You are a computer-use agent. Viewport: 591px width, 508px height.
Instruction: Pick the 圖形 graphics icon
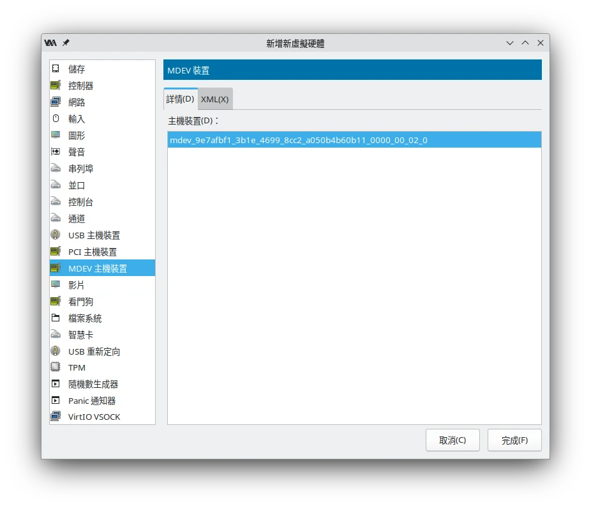(x=56, y=135)
